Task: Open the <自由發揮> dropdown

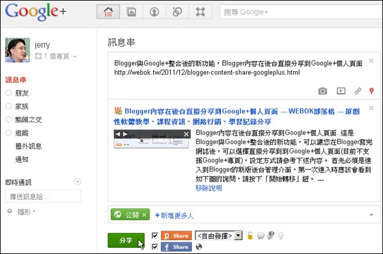Action: tap(219, 236)
